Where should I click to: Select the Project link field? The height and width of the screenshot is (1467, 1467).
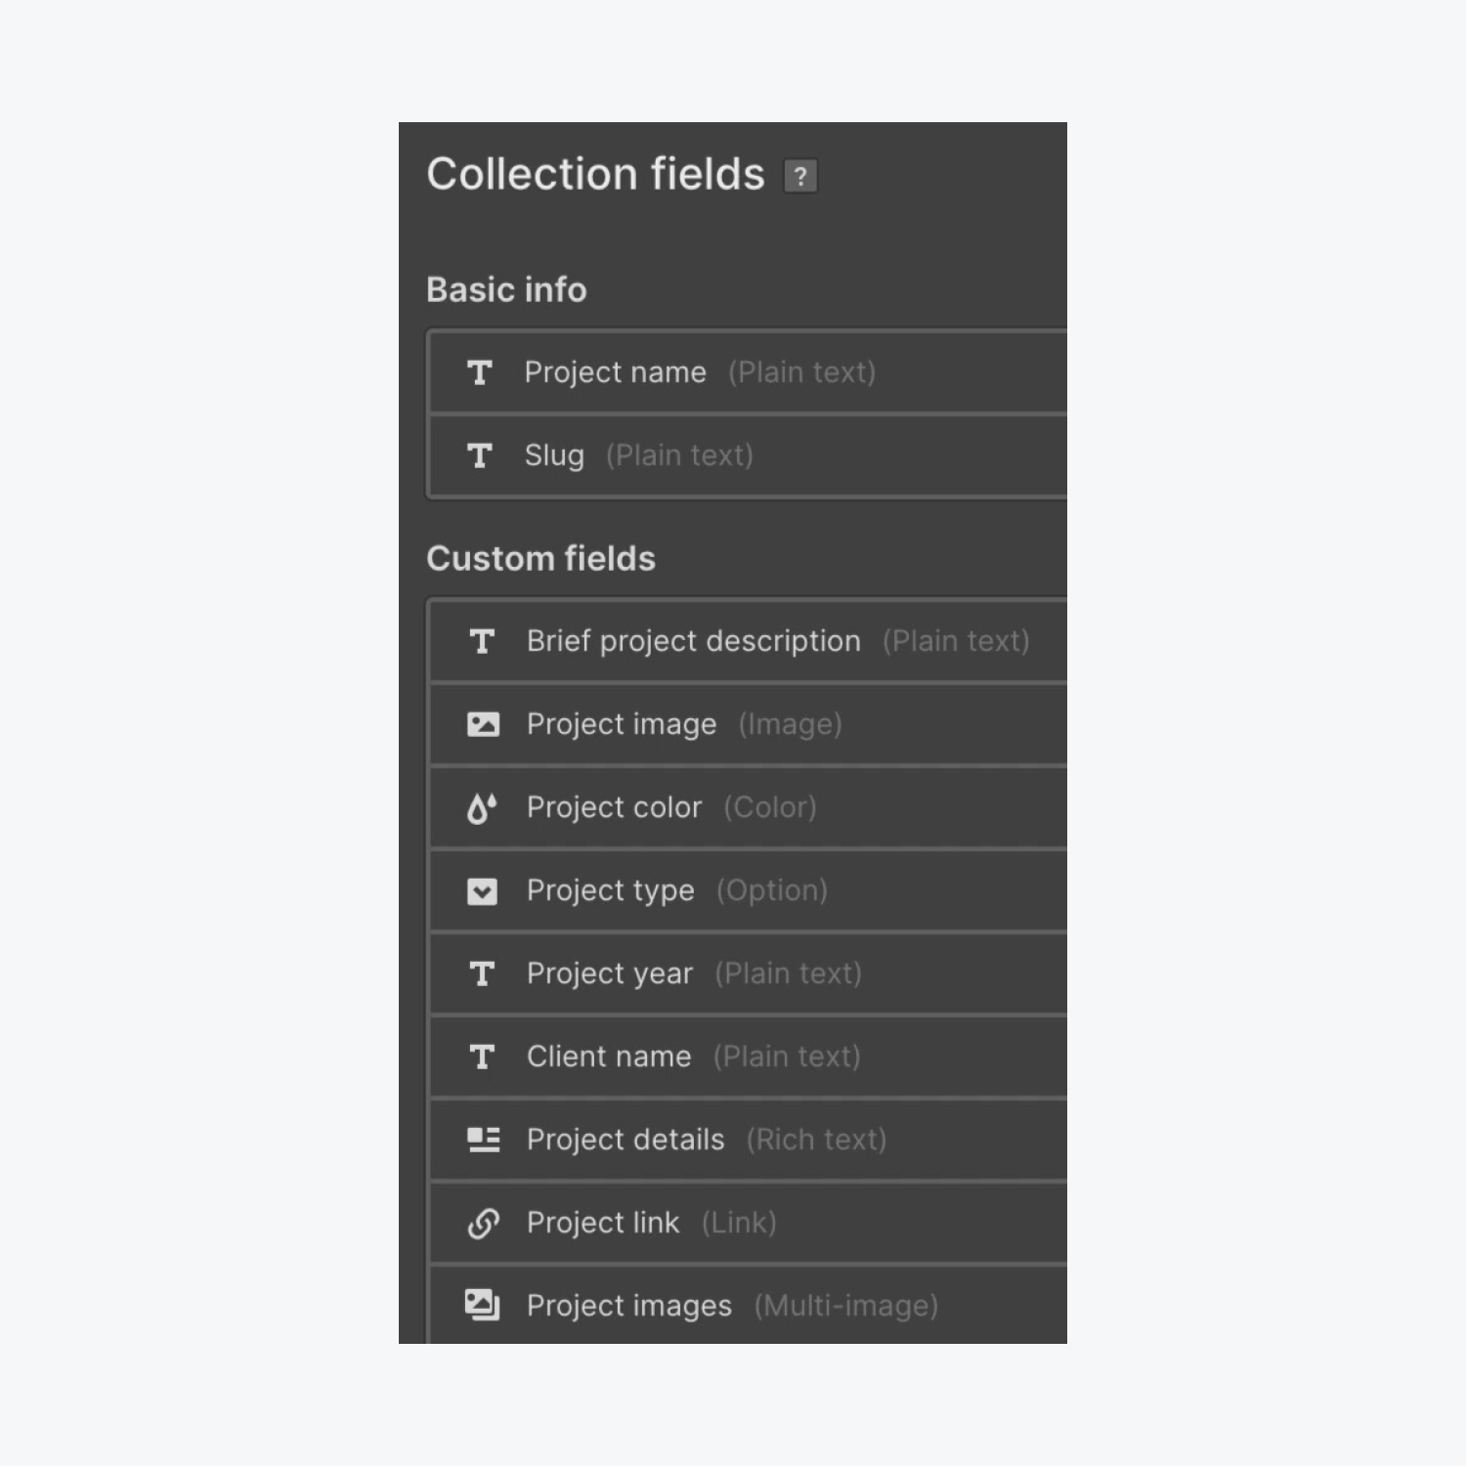[x=603, y=1223]
